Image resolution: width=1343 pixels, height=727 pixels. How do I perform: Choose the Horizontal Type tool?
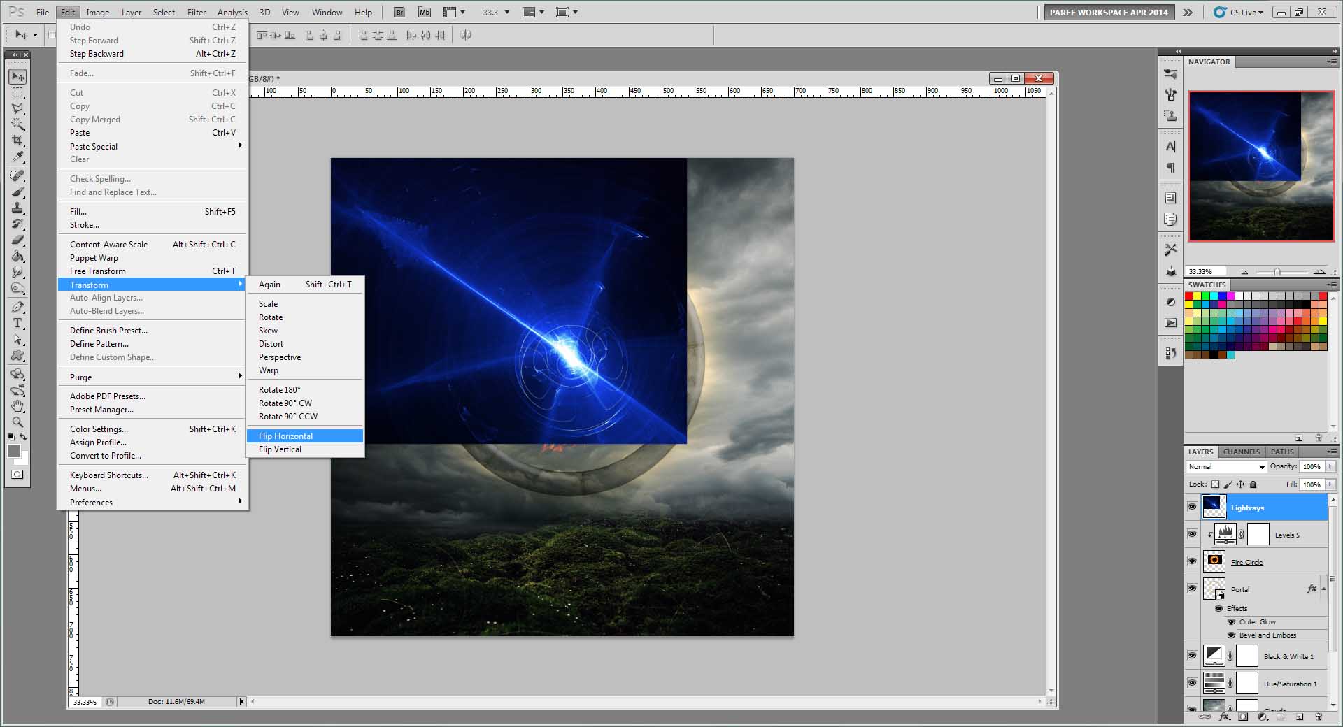[x=17, y=323]
